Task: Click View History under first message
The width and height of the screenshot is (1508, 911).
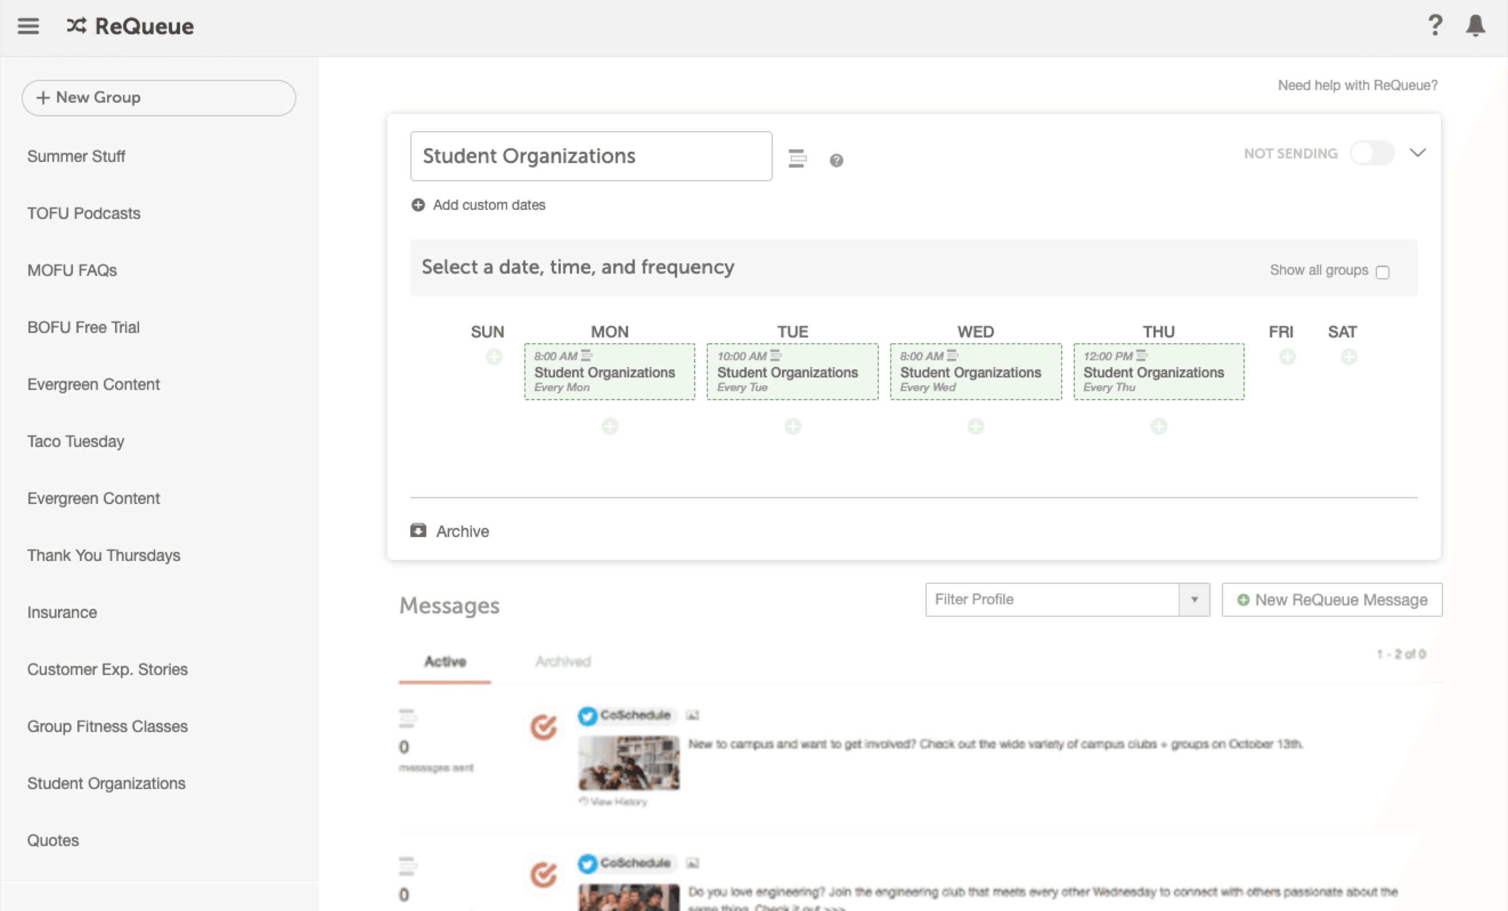Action: [x=613, y=802]
